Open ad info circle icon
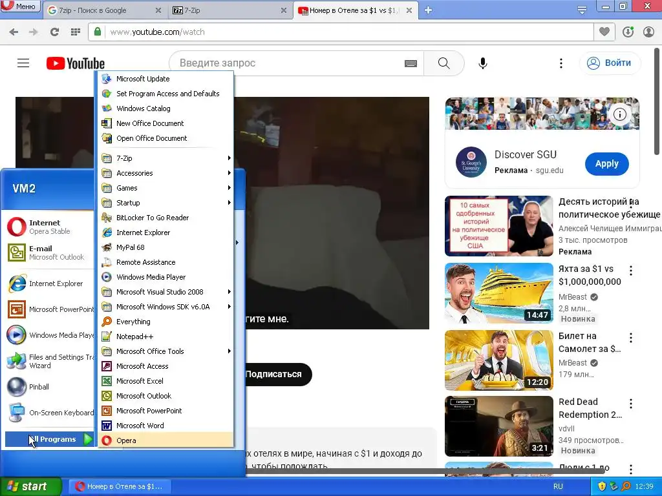The image size is (662, 496). 620,114
